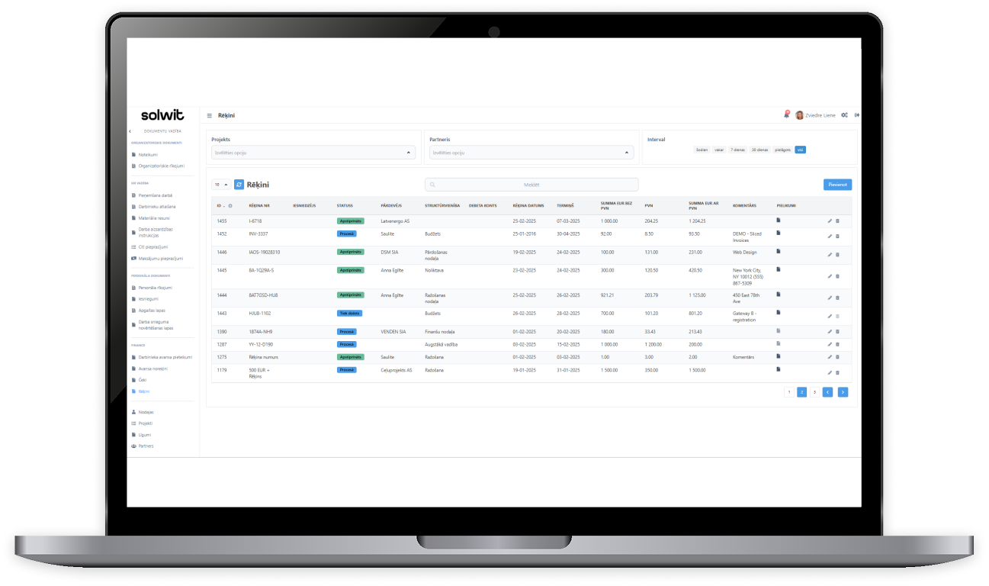Click the blue refresh icon beside Rēķini
Viewport: 989px width, 586px height.
tap(239, 185)
